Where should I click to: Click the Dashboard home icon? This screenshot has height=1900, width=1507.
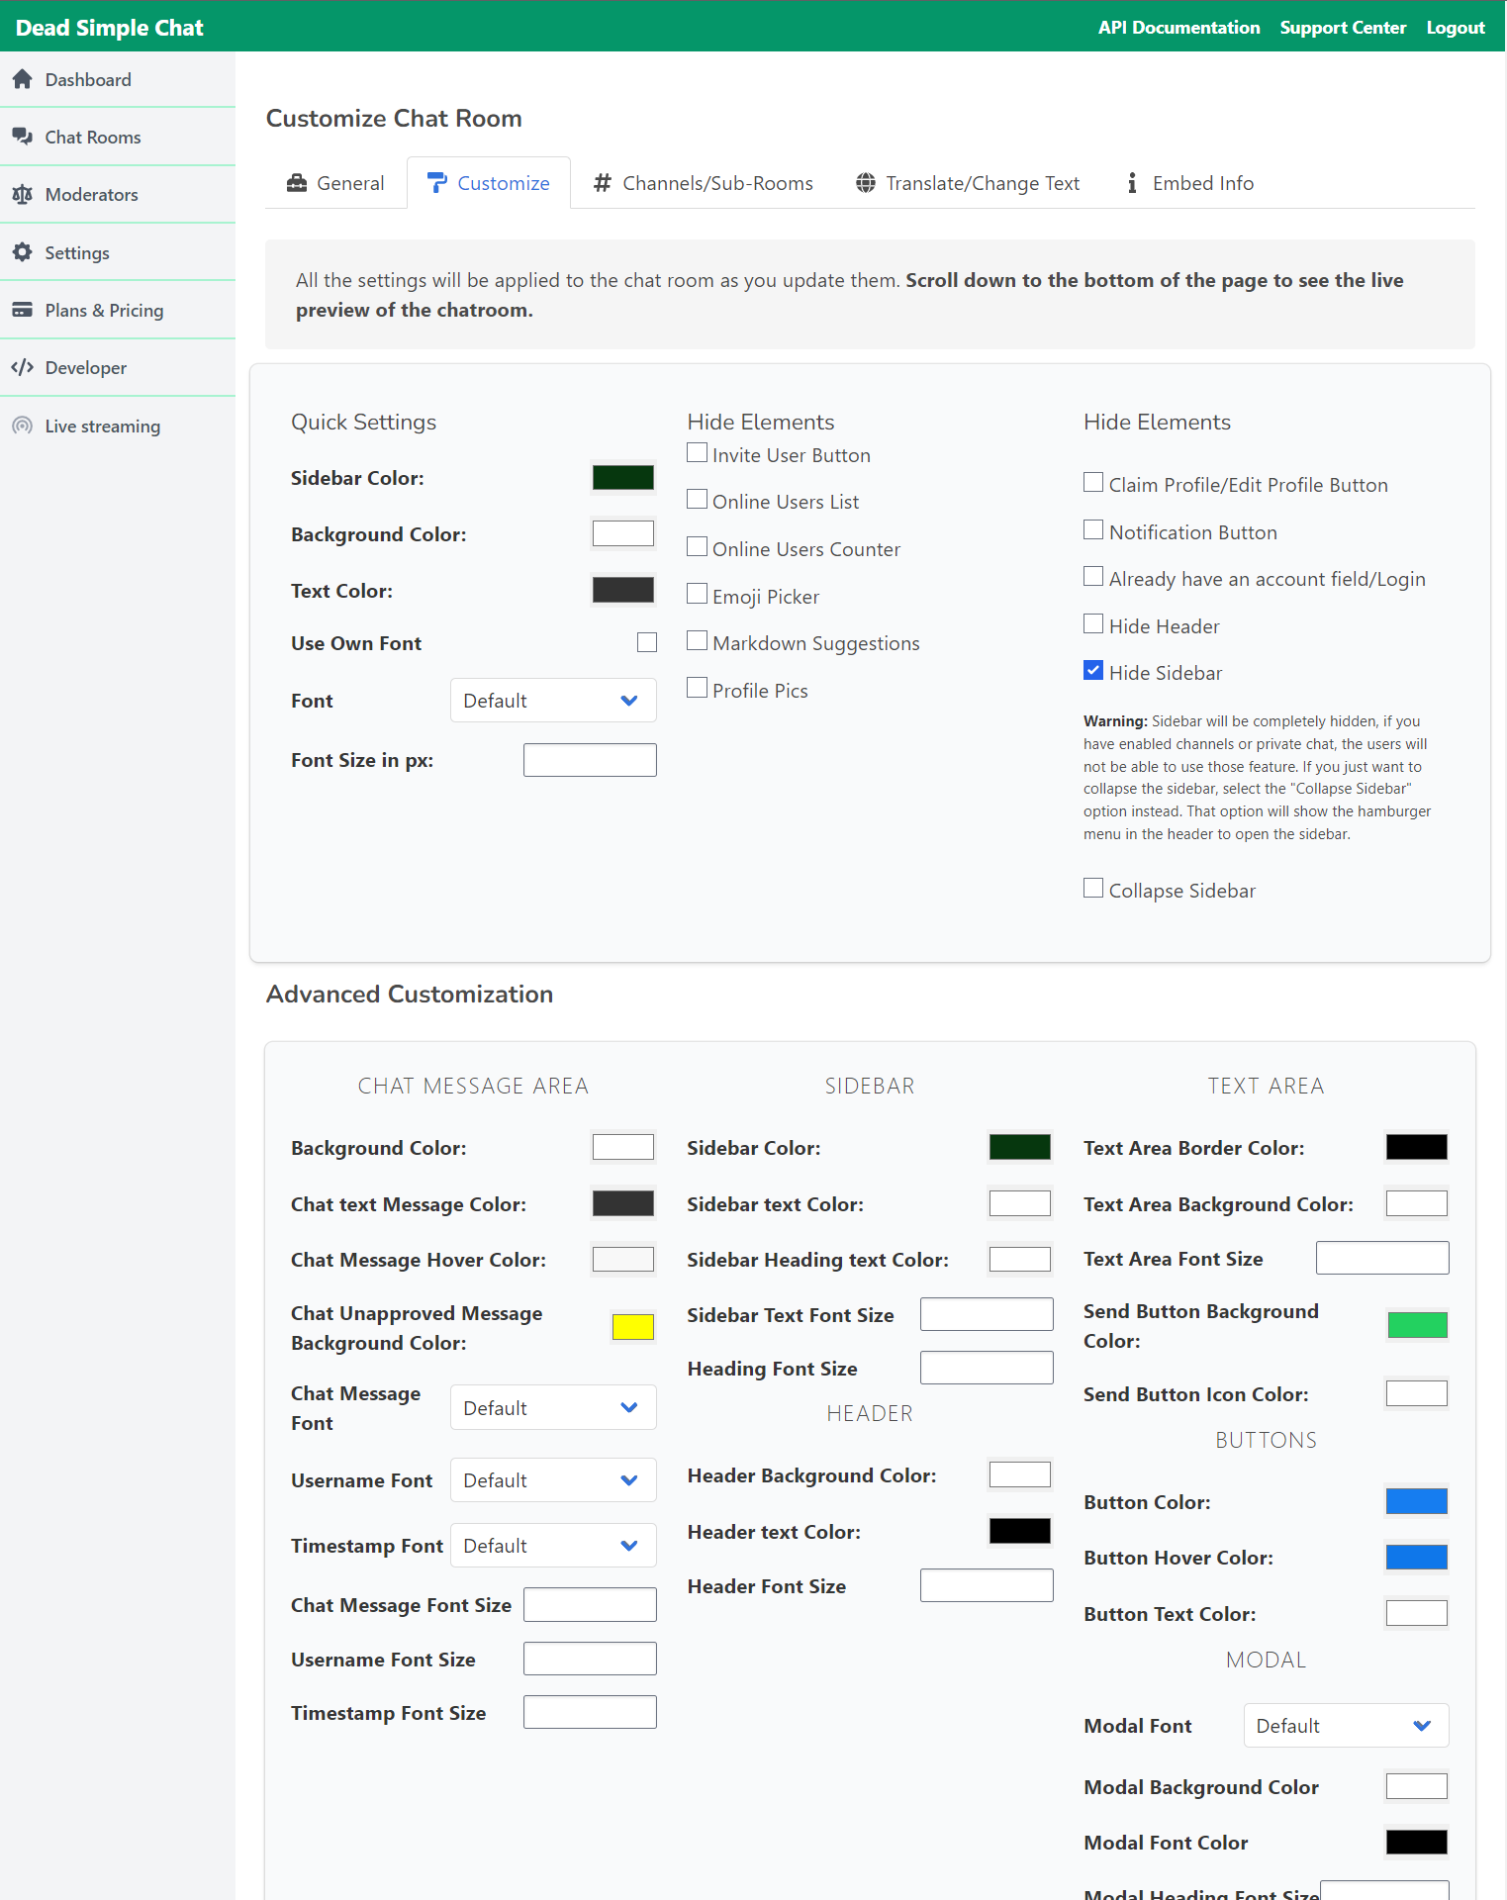click(x=23, y=79)
